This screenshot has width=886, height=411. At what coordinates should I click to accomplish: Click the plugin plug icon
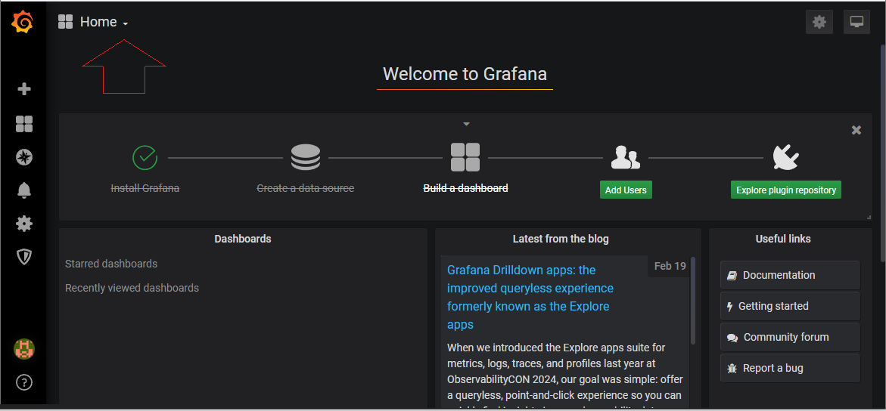coord(785,157)
